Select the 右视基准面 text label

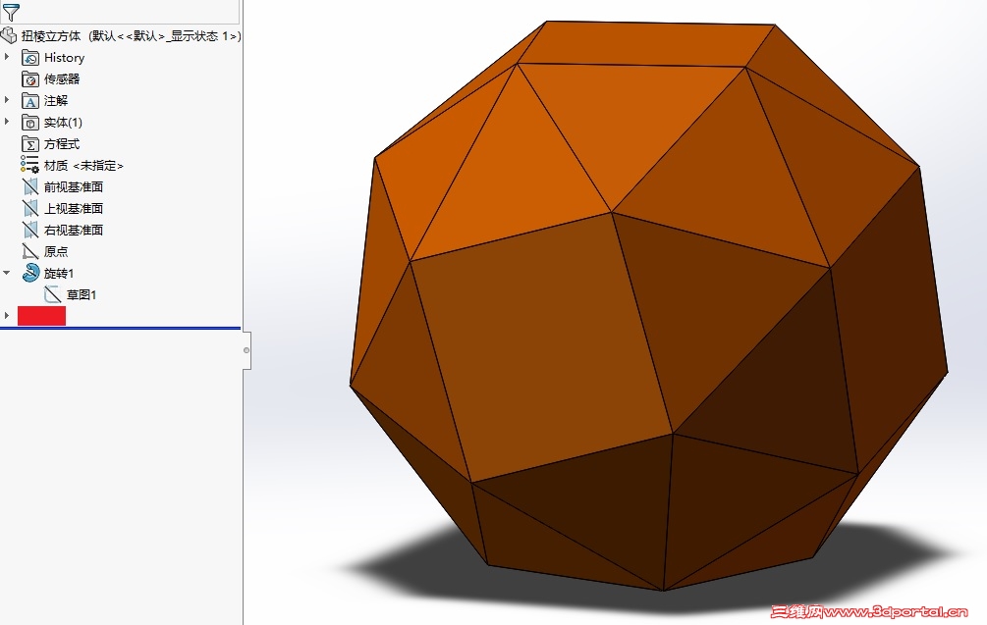pyautogui.click(x=74, y=230)
